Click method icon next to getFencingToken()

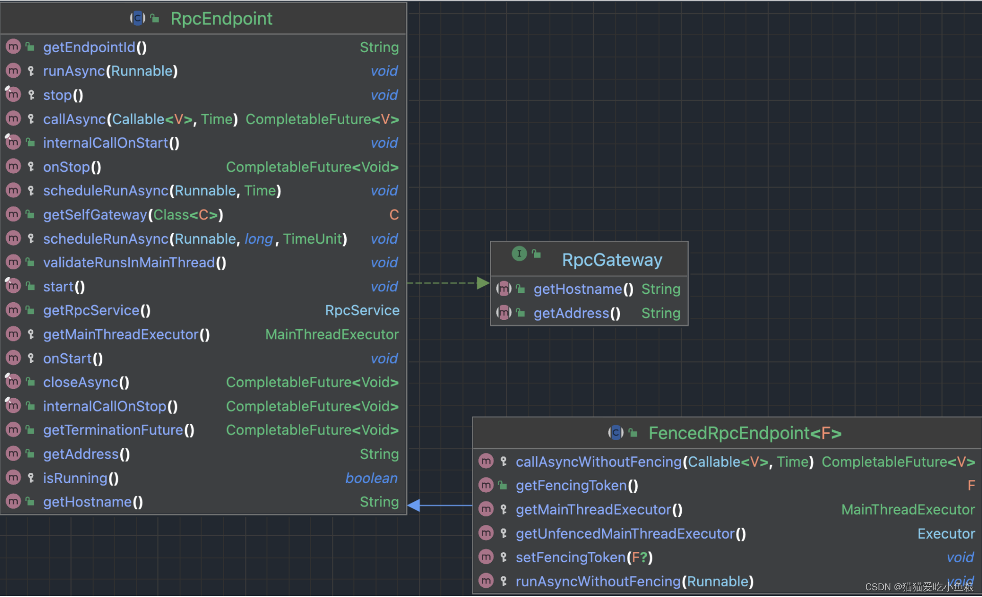tap(486, 486)
